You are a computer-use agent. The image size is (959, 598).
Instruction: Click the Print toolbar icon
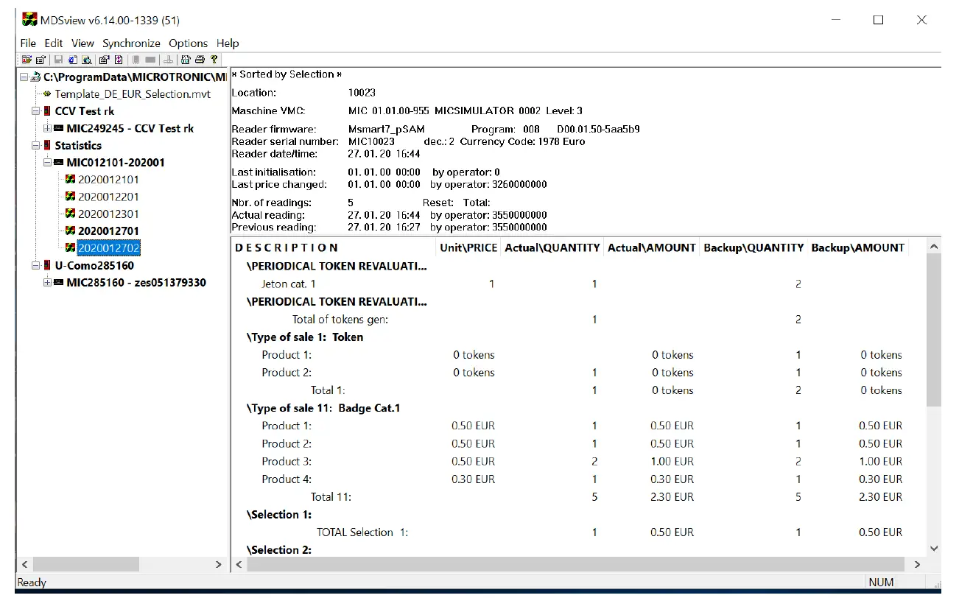(x=199, y=60)
